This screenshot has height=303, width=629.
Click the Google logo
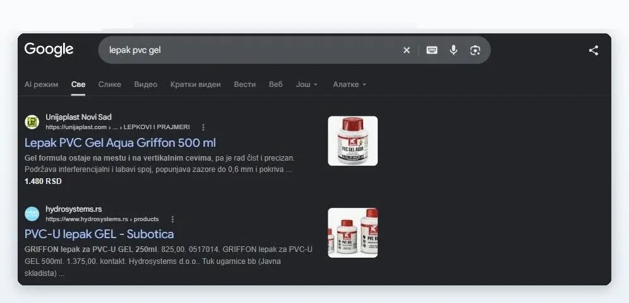49,50
